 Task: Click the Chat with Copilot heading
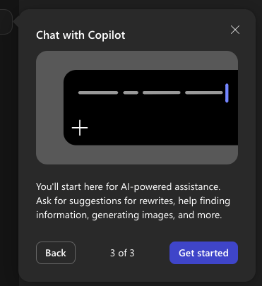(81, 35)
